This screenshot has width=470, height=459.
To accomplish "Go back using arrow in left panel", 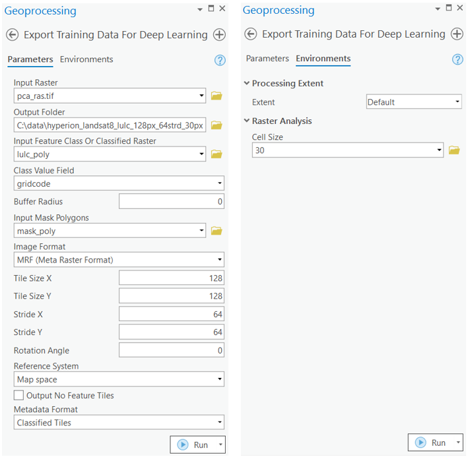I will point(12,35).
